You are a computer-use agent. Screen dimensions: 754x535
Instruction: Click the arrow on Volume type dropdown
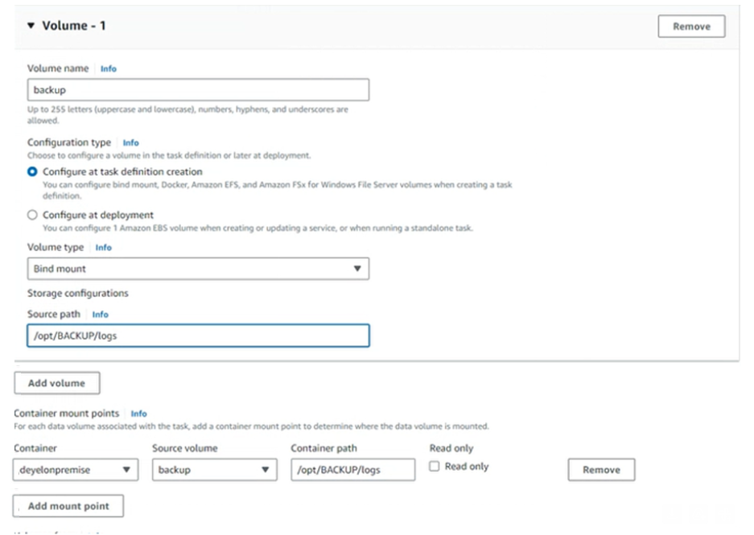[357, 269]
